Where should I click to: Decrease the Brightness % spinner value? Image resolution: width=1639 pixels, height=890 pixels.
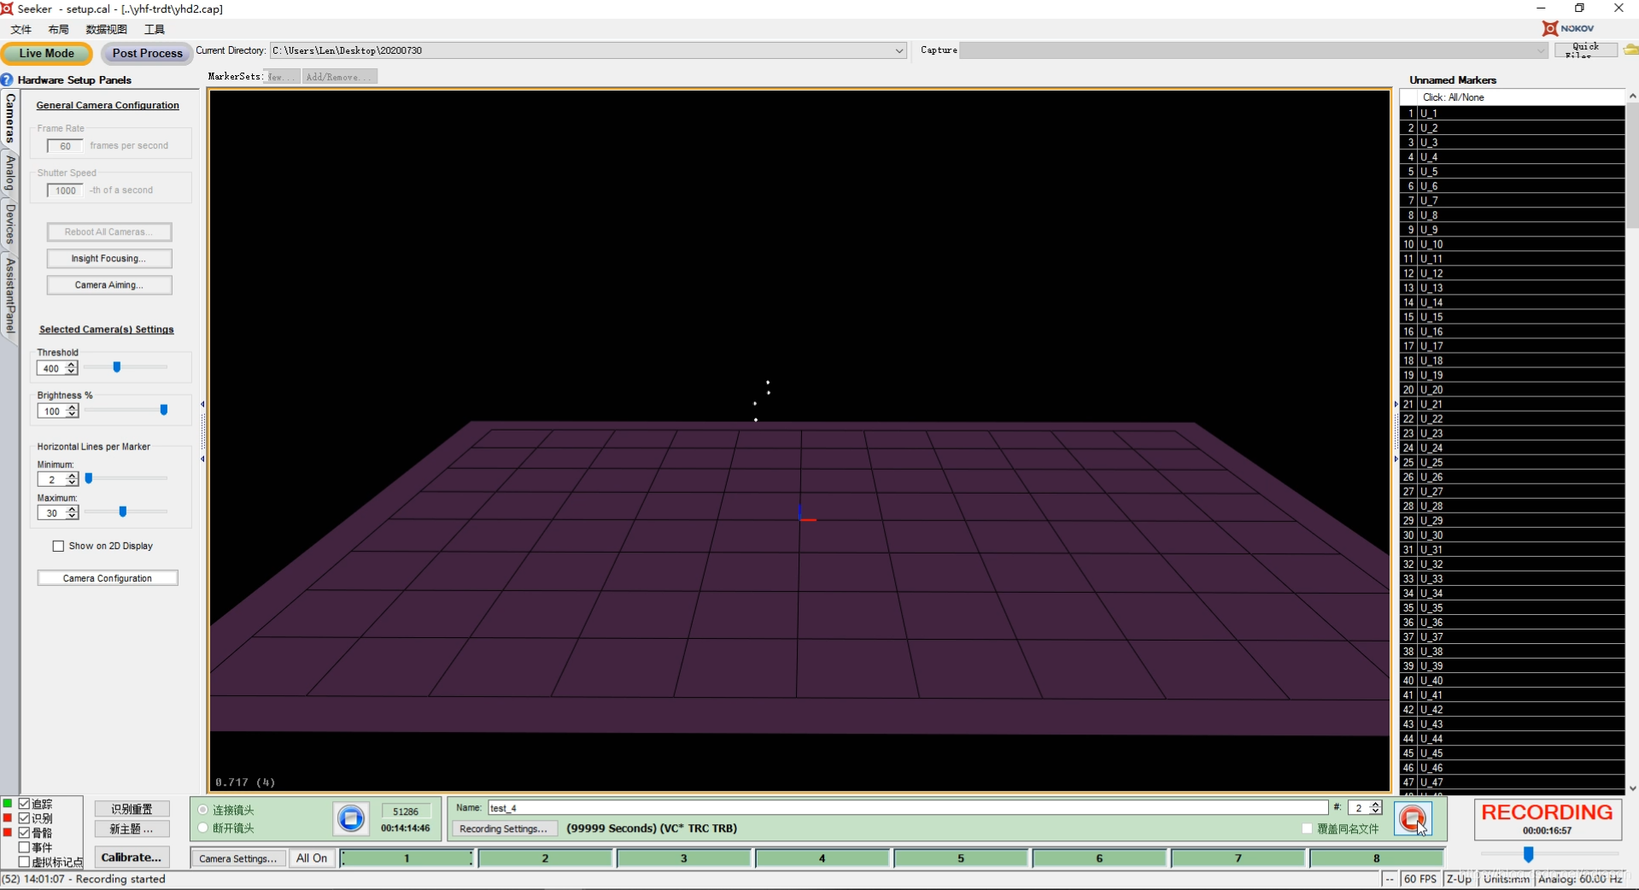click(x=72, y=414)
